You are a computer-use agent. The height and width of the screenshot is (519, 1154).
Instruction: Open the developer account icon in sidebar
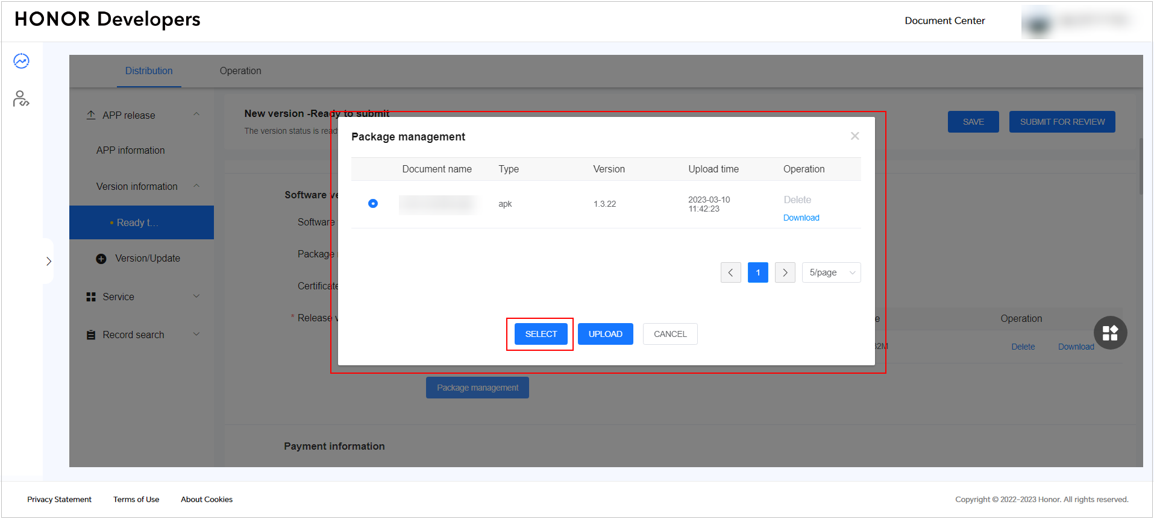click(21, 98)
